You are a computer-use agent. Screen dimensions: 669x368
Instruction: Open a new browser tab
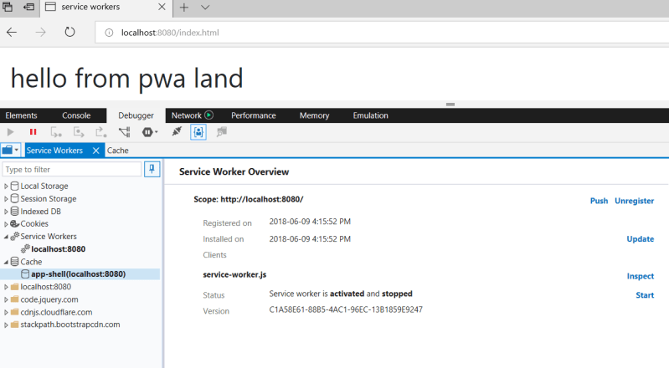point(184,8)
